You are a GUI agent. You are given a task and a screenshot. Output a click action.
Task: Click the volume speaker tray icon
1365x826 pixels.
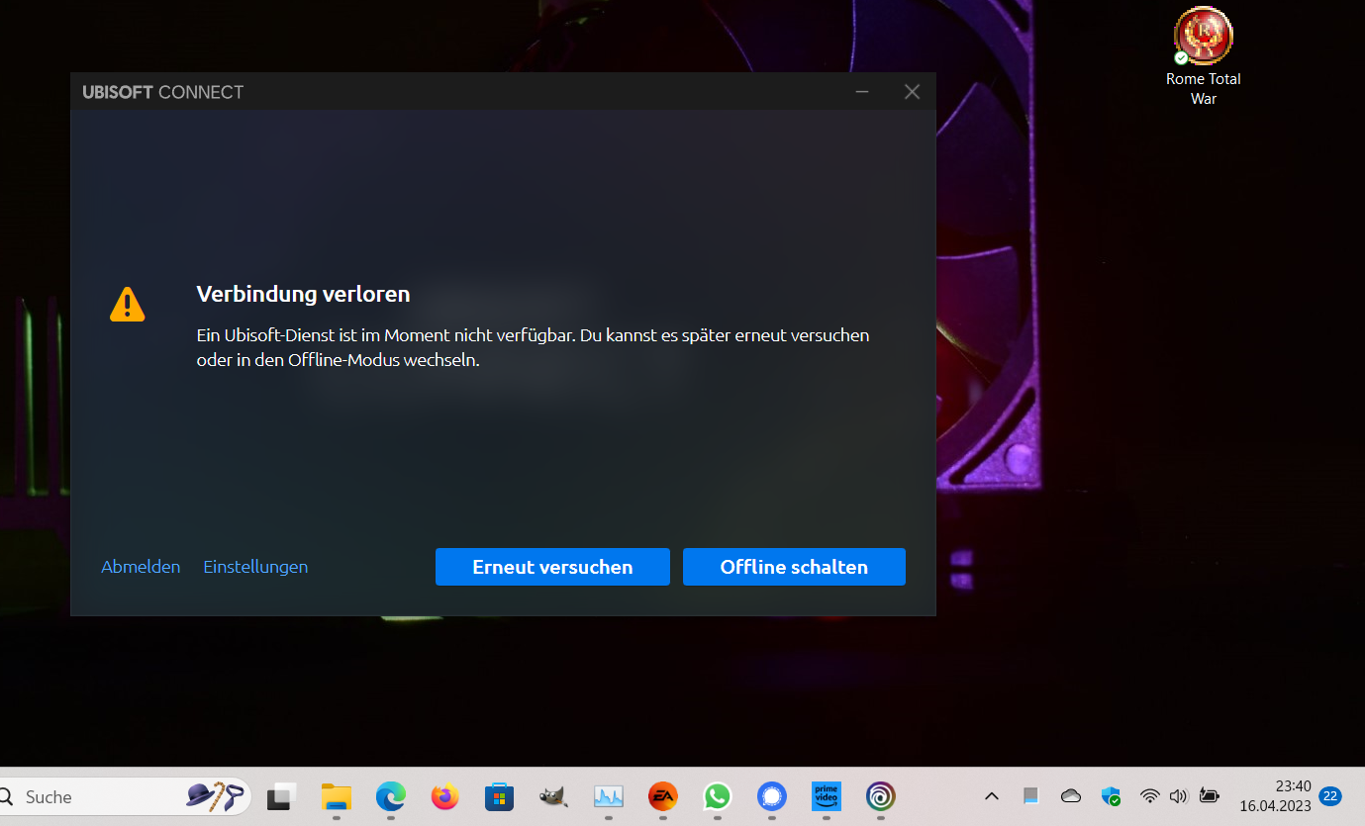[x=1178, y=795]
